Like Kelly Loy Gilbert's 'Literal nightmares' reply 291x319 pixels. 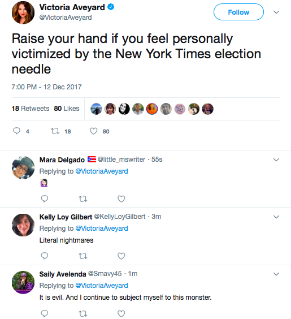[x=121, y=256]
